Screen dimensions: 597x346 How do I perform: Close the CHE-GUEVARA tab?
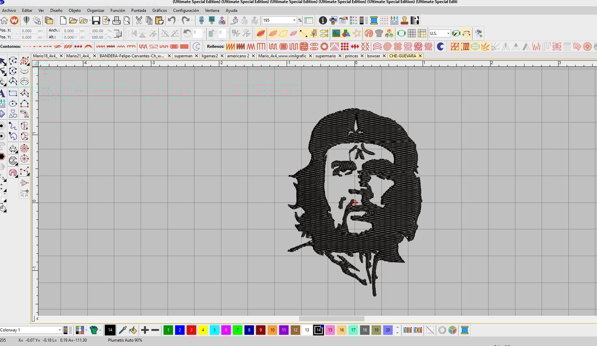[x=420, y=56]
